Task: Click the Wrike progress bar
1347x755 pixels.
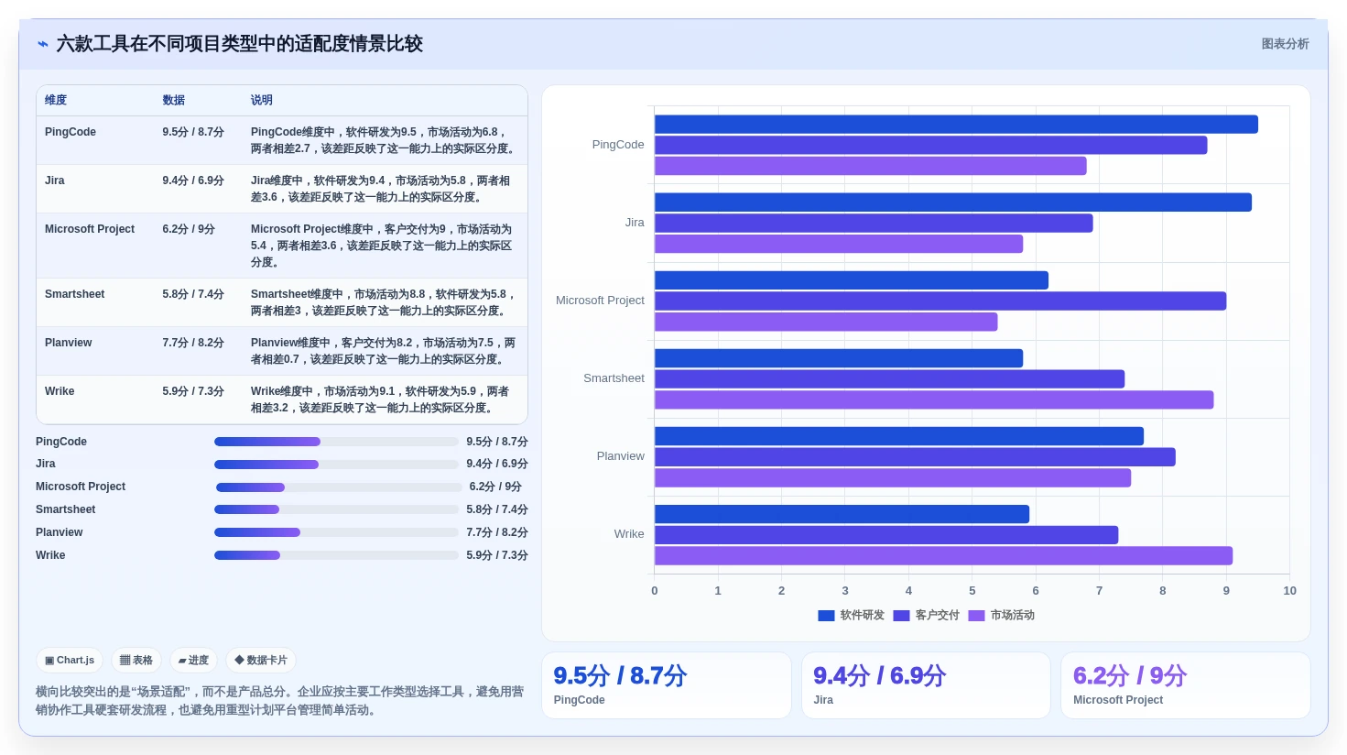Action: coord(336,555)
